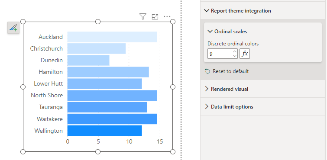The width and height of the screenshot is (327, 160).
Task: Open the fx conditional formatting button
Action: (x=245, y=54)
